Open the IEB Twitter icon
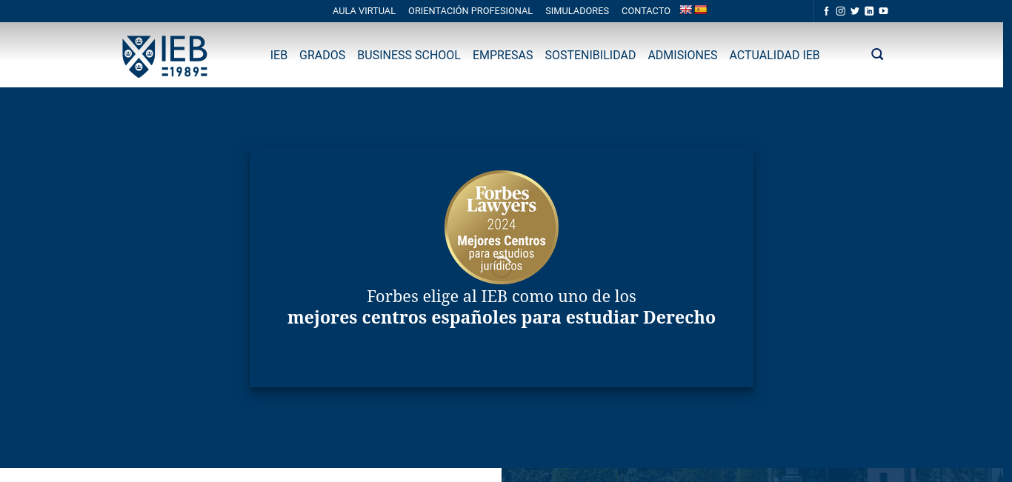This screenshot has width=1012, height=482. tap(855, 11)
